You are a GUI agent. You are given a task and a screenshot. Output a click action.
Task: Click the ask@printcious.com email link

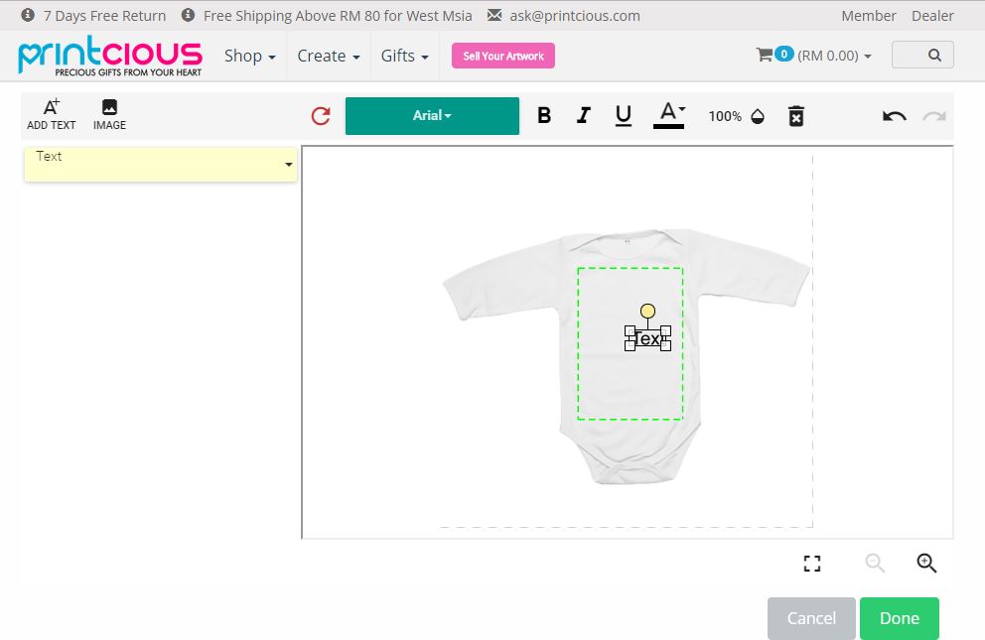(574, 16)
